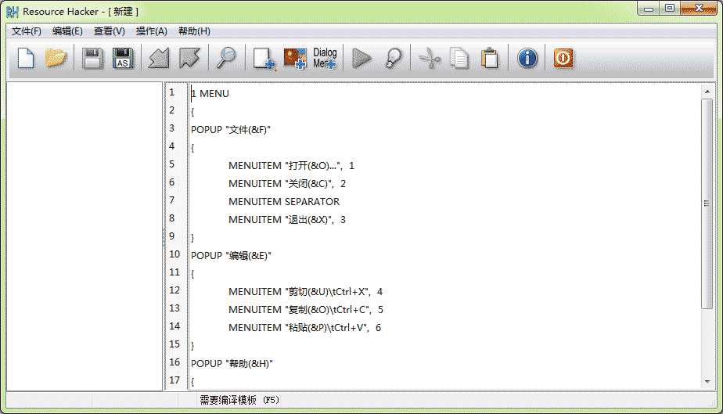The width and height of the screenshot is (723, 414).
Task: Cut the selection with the scissors icon
Action: [x=430, y=59]
